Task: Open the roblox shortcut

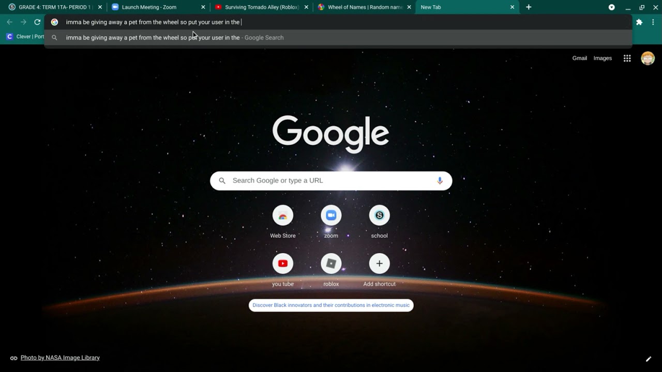Action: 331,270
